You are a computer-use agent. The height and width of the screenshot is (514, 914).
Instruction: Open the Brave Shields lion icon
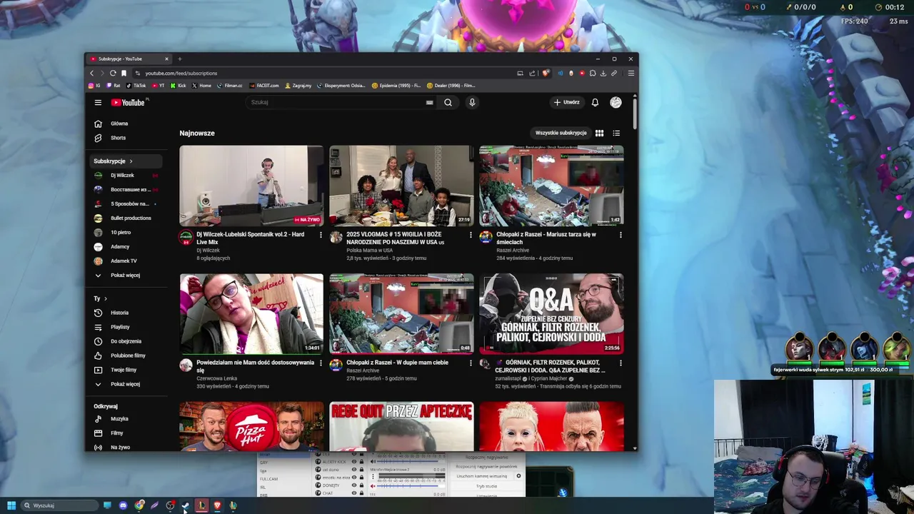546,73
